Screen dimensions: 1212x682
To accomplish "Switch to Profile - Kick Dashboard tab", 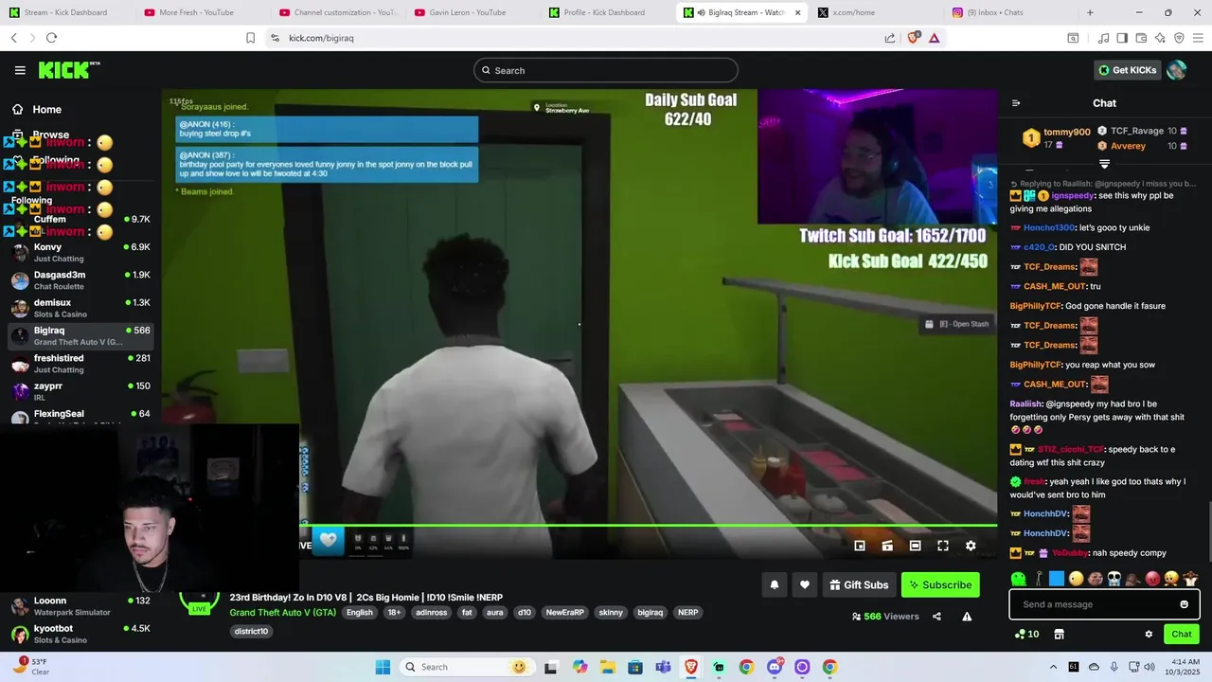I will coord(604,12).
